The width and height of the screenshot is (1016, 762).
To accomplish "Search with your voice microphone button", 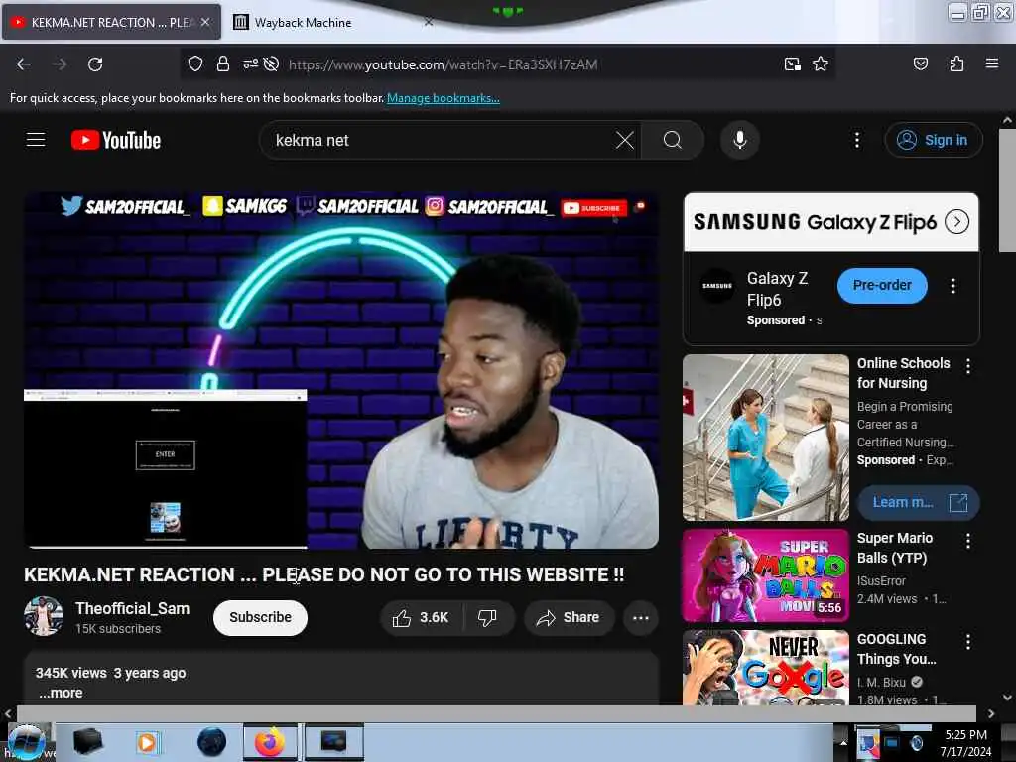I will click(740, 140).
